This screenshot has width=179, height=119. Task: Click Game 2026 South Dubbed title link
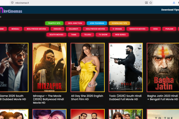13,98
